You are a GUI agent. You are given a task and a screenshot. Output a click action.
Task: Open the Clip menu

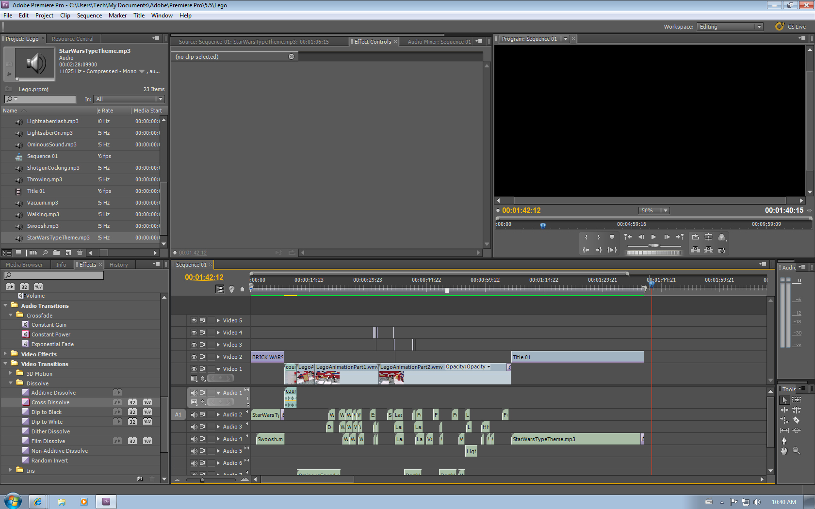pos(65,16)
